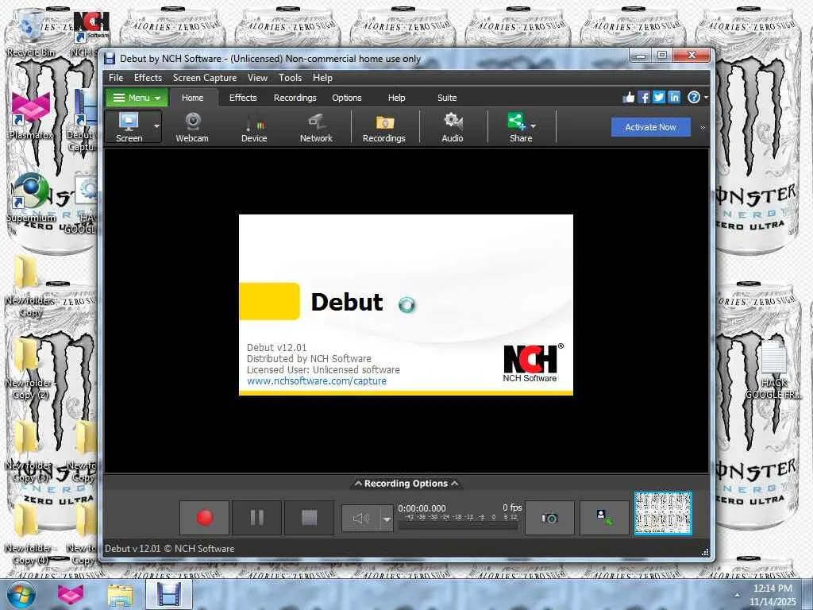Open the speaker audio dropdown arrow
Image resolution: width=813 pixels, height=610 pixels.
pyautogui.click(x=387, y=518)
